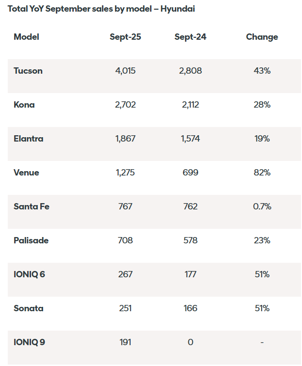Click Venue's 82% change value
302x366 pixels.
(262, 173)
